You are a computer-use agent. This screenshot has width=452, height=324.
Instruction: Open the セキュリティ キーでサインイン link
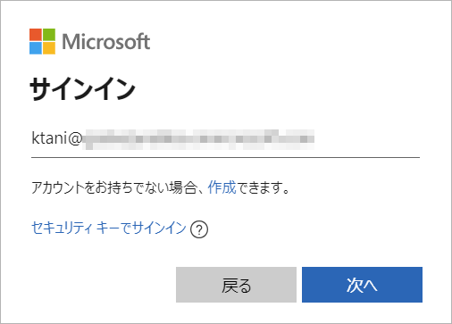point(109,228)
